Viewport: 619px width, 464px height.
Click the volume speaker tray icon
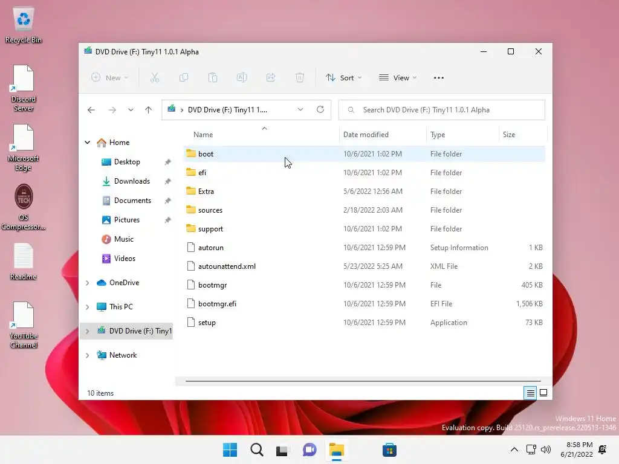pos(546,449)
